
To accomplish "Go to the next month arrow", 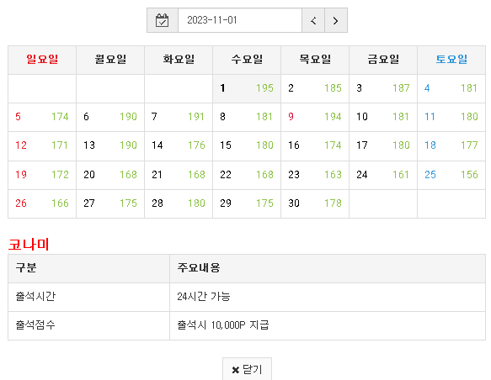I will click(x=336, y=20).
